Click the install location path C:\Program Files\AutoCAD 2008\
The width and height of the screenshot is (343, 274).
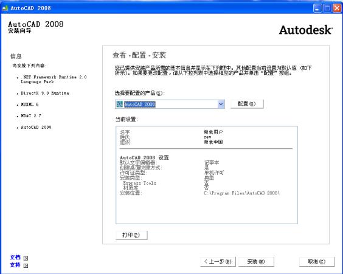click(x=241, y=193)
